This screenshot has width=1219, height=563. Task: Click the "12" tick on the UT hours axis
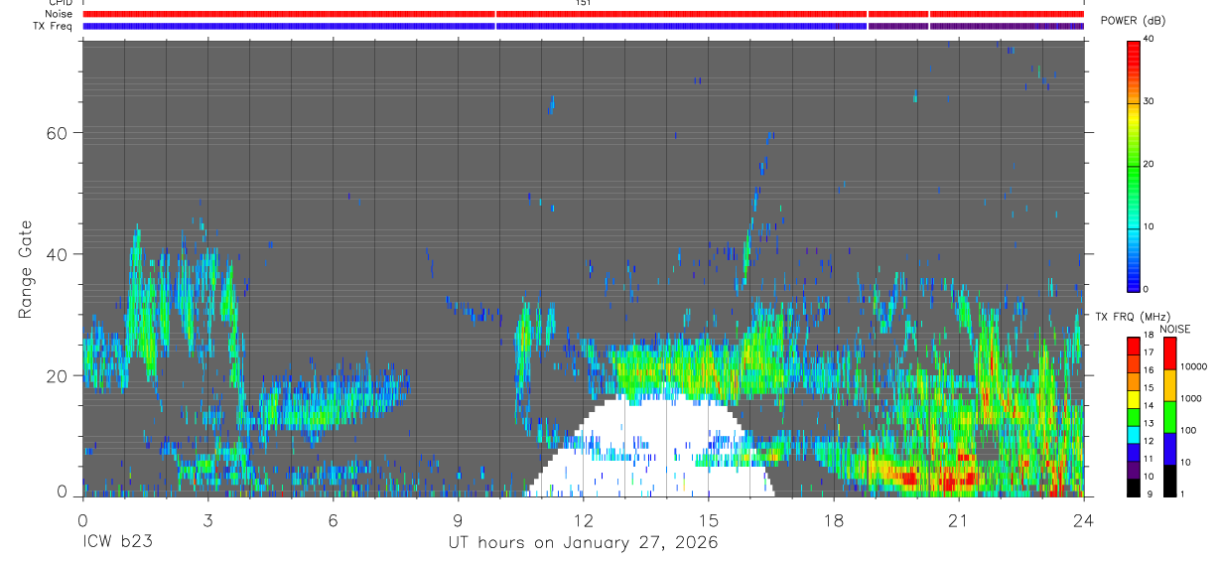pyautogui.click(x=584, y=519)
